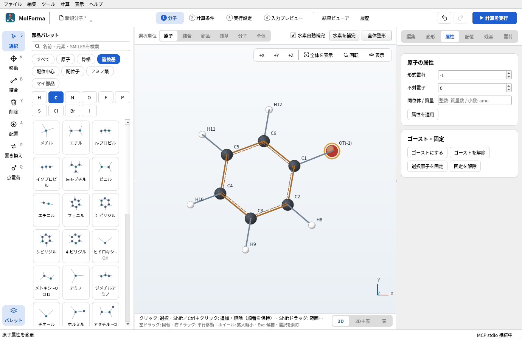Viewport: 522px width, 340px height.
Task: Toggle 水素自動補完 checkbox
Action: click(x=293, y=35)
